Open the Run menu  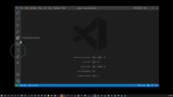click(50, 8)
